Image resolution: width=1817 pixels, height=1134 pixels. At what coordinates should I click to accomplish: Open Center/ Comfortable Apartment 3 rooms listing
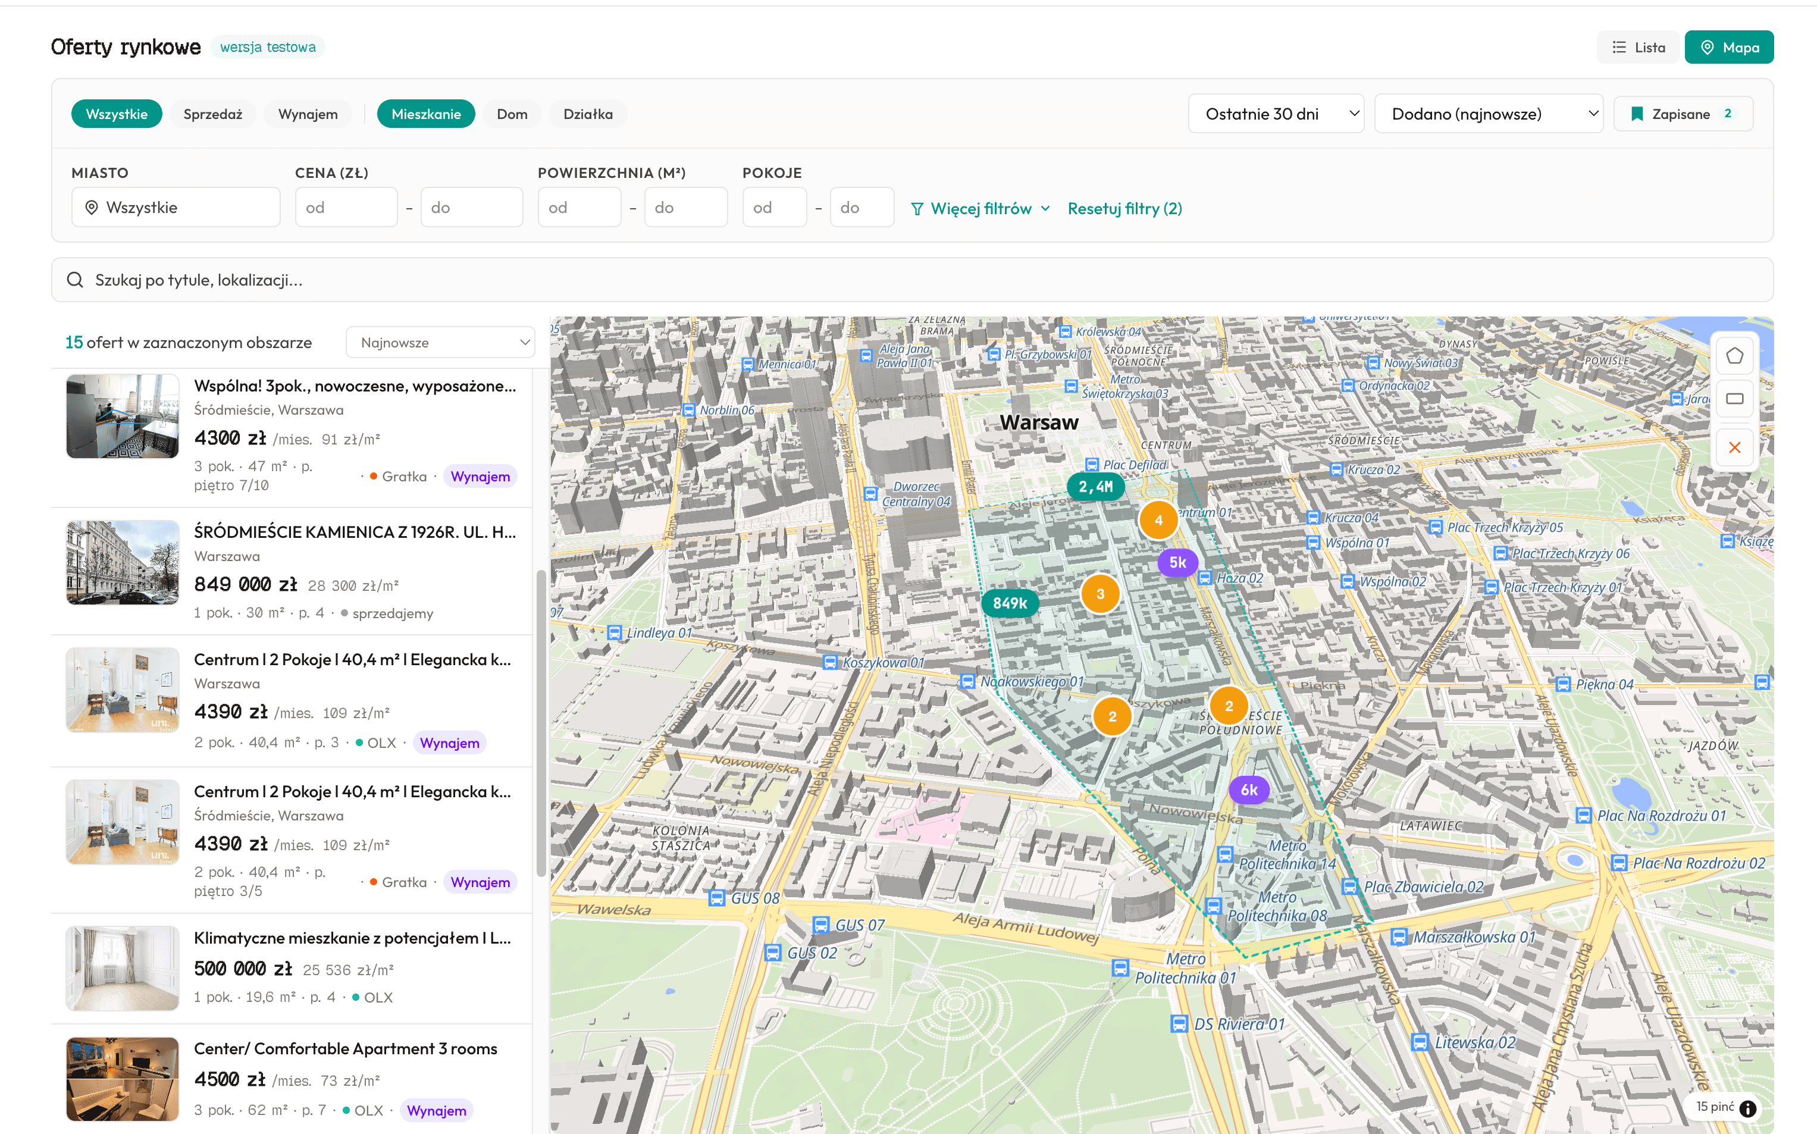point(346,1048)
